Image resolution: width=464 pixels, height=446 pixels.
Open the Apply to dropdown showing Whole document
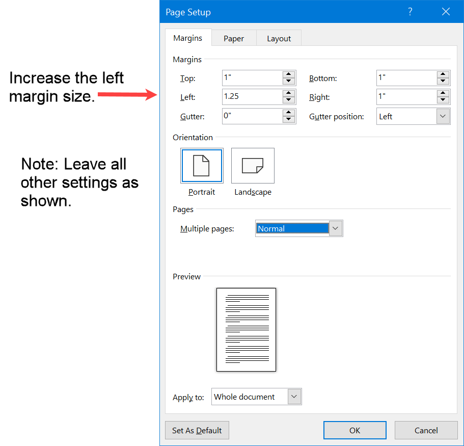tap(294, 397)
